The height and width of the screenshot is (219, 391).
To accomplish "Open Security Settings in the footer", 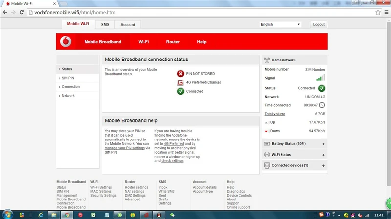I will pyautogui.click(x=104, y=196).
